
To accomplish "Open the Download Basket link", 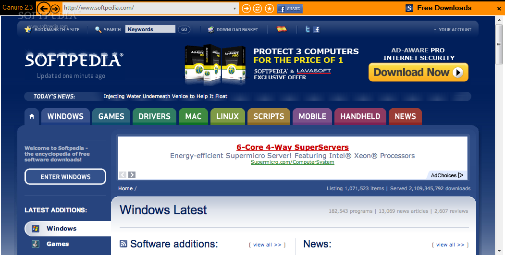I will point(237,29).
